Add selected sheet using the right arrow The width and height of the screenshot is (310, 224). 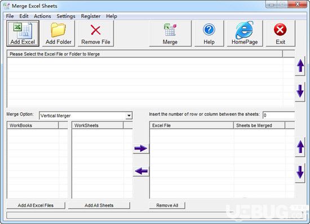[141, 148]
